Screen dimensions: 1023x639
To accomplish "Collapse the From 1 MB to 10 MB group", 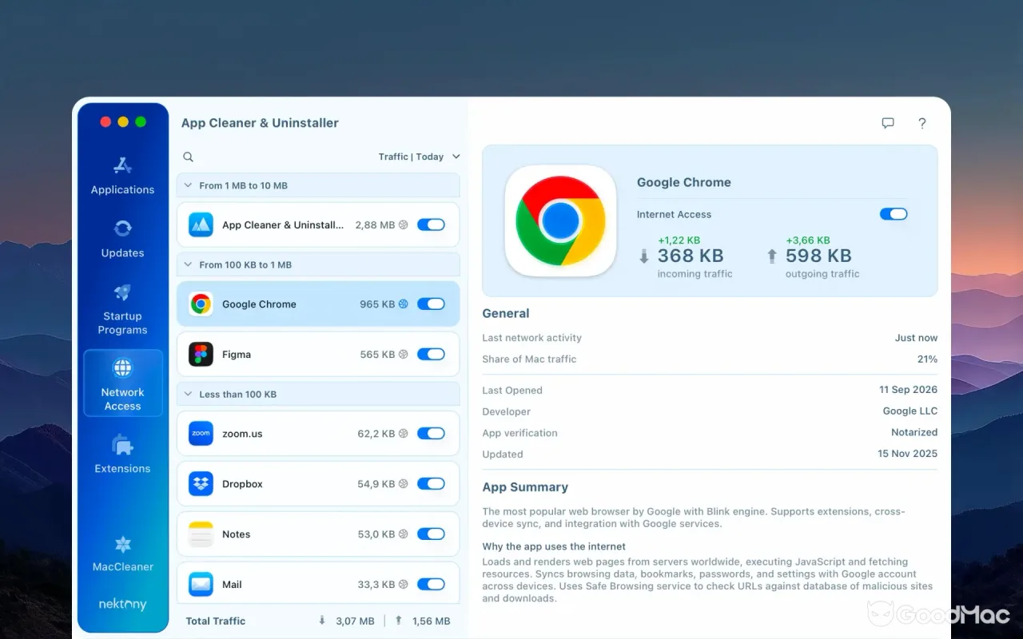I will (189, 185).
